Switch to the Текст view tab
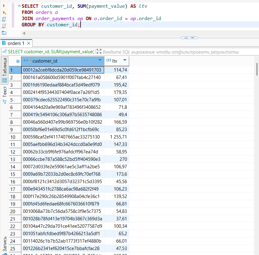Screen dimensions: 259x255 coord(5,92)
